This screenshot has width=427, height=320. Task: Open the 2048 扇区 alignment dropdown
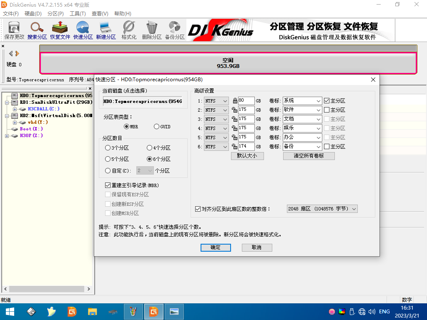(x=322, y=209)
